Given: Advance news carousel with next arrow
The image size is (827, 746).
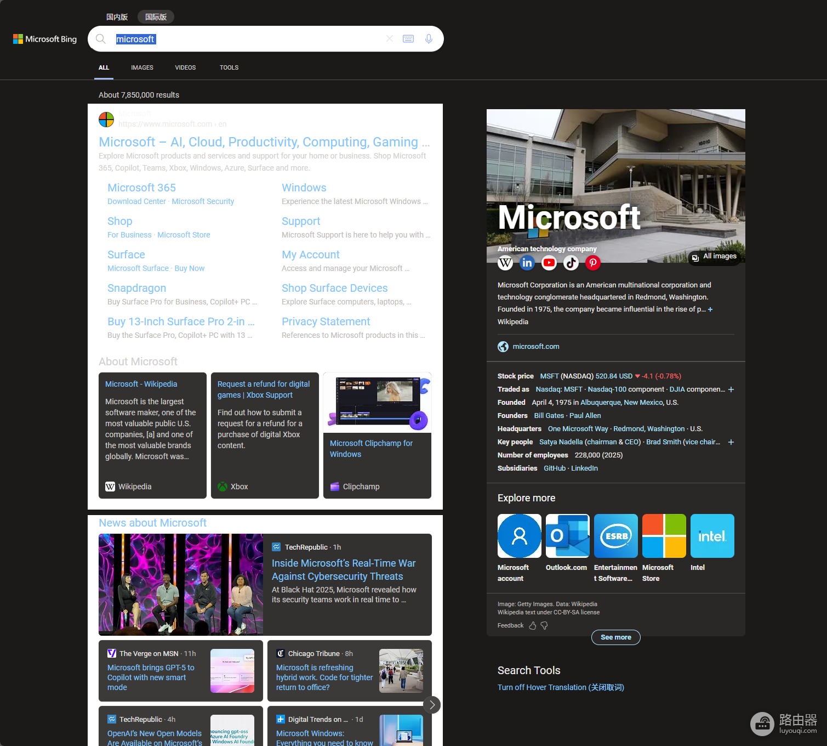Looking at the screenshot, I should pos(432,705).
